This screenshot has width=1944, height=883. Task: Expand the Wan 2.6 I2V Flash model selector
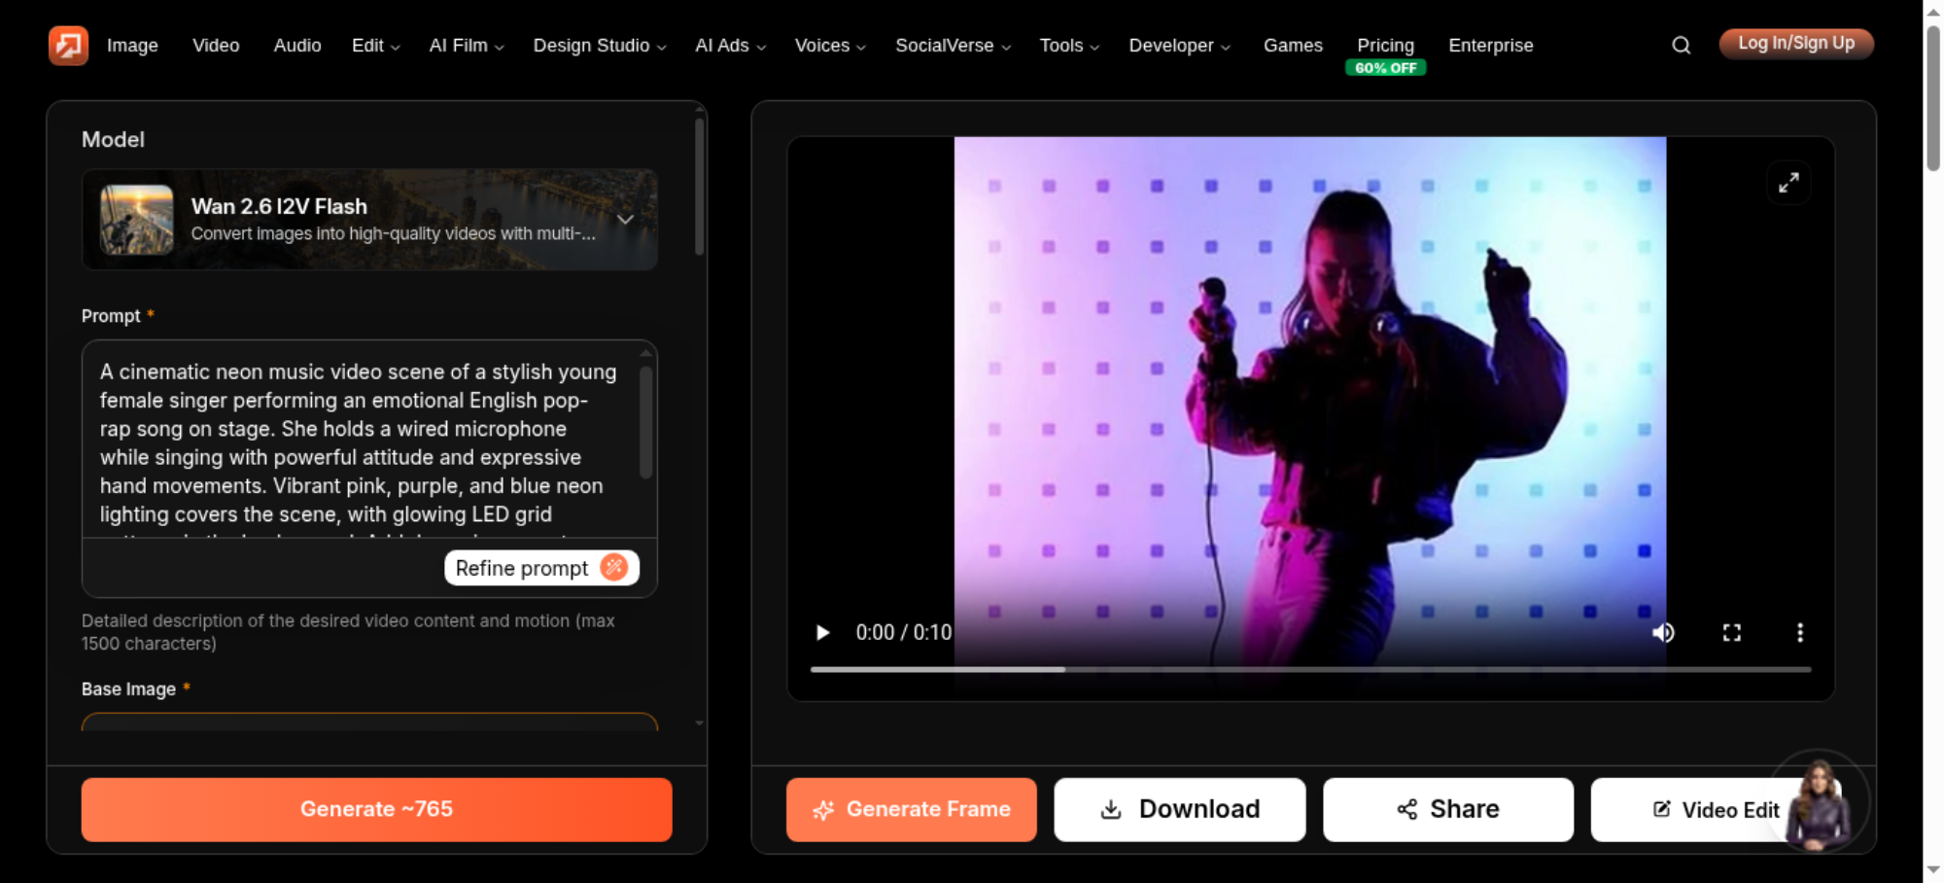[369, 220]
